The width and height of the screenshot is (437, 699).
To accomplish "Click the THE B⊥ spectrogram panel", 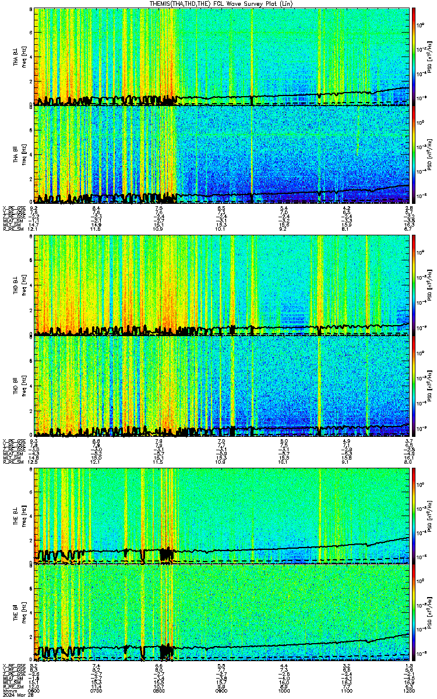I will (222, 516).
